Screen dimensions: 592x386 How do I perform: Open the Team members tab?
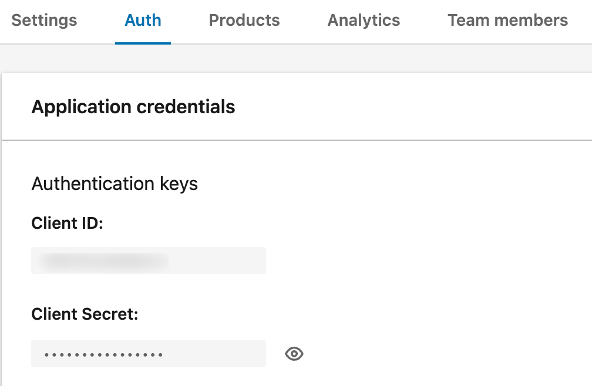coord(507,20)
